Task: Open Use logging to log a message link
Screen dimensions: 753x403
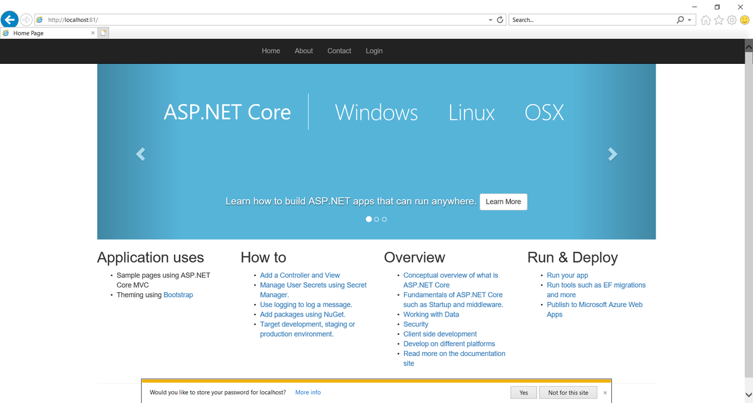Action: (x=306, y=305)
